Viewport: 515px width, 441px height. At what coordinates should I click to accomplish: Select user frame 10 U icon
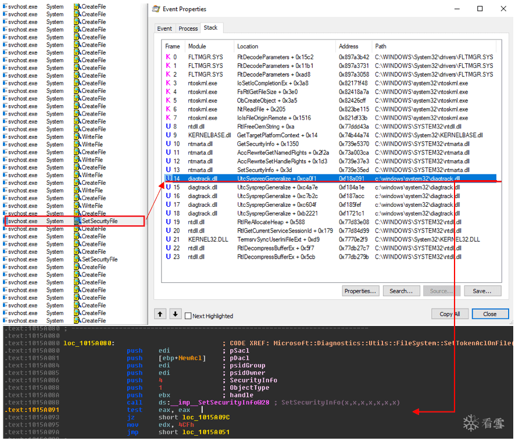pos(168,144)
